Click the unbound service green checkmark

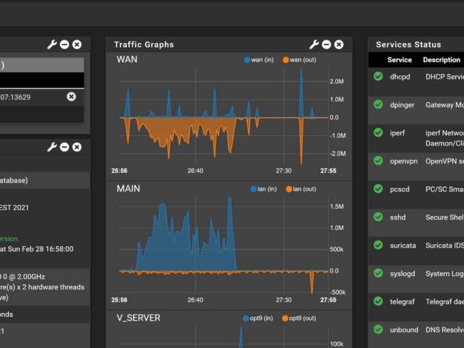[x=378, y=329]
